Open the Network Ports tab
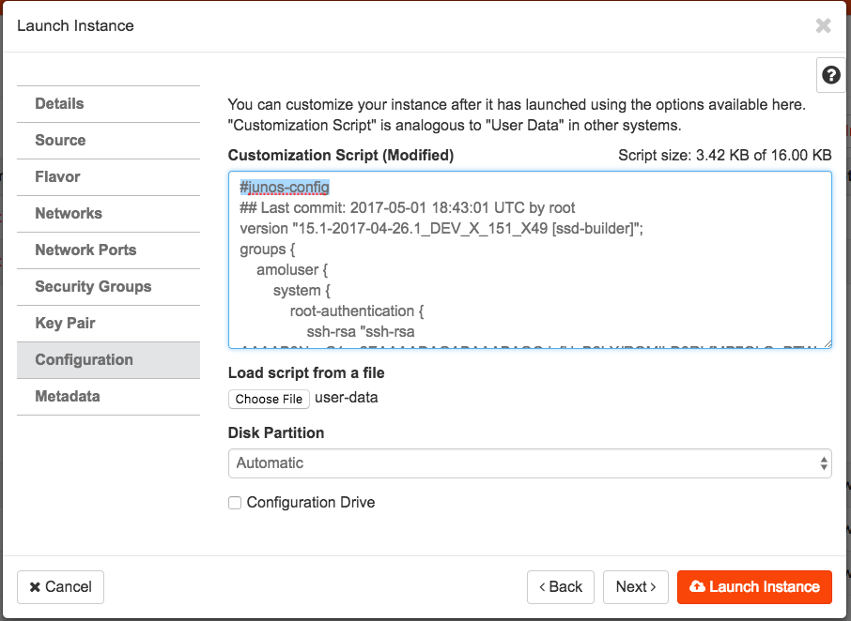The image size is (851, 621). (85, 250)
